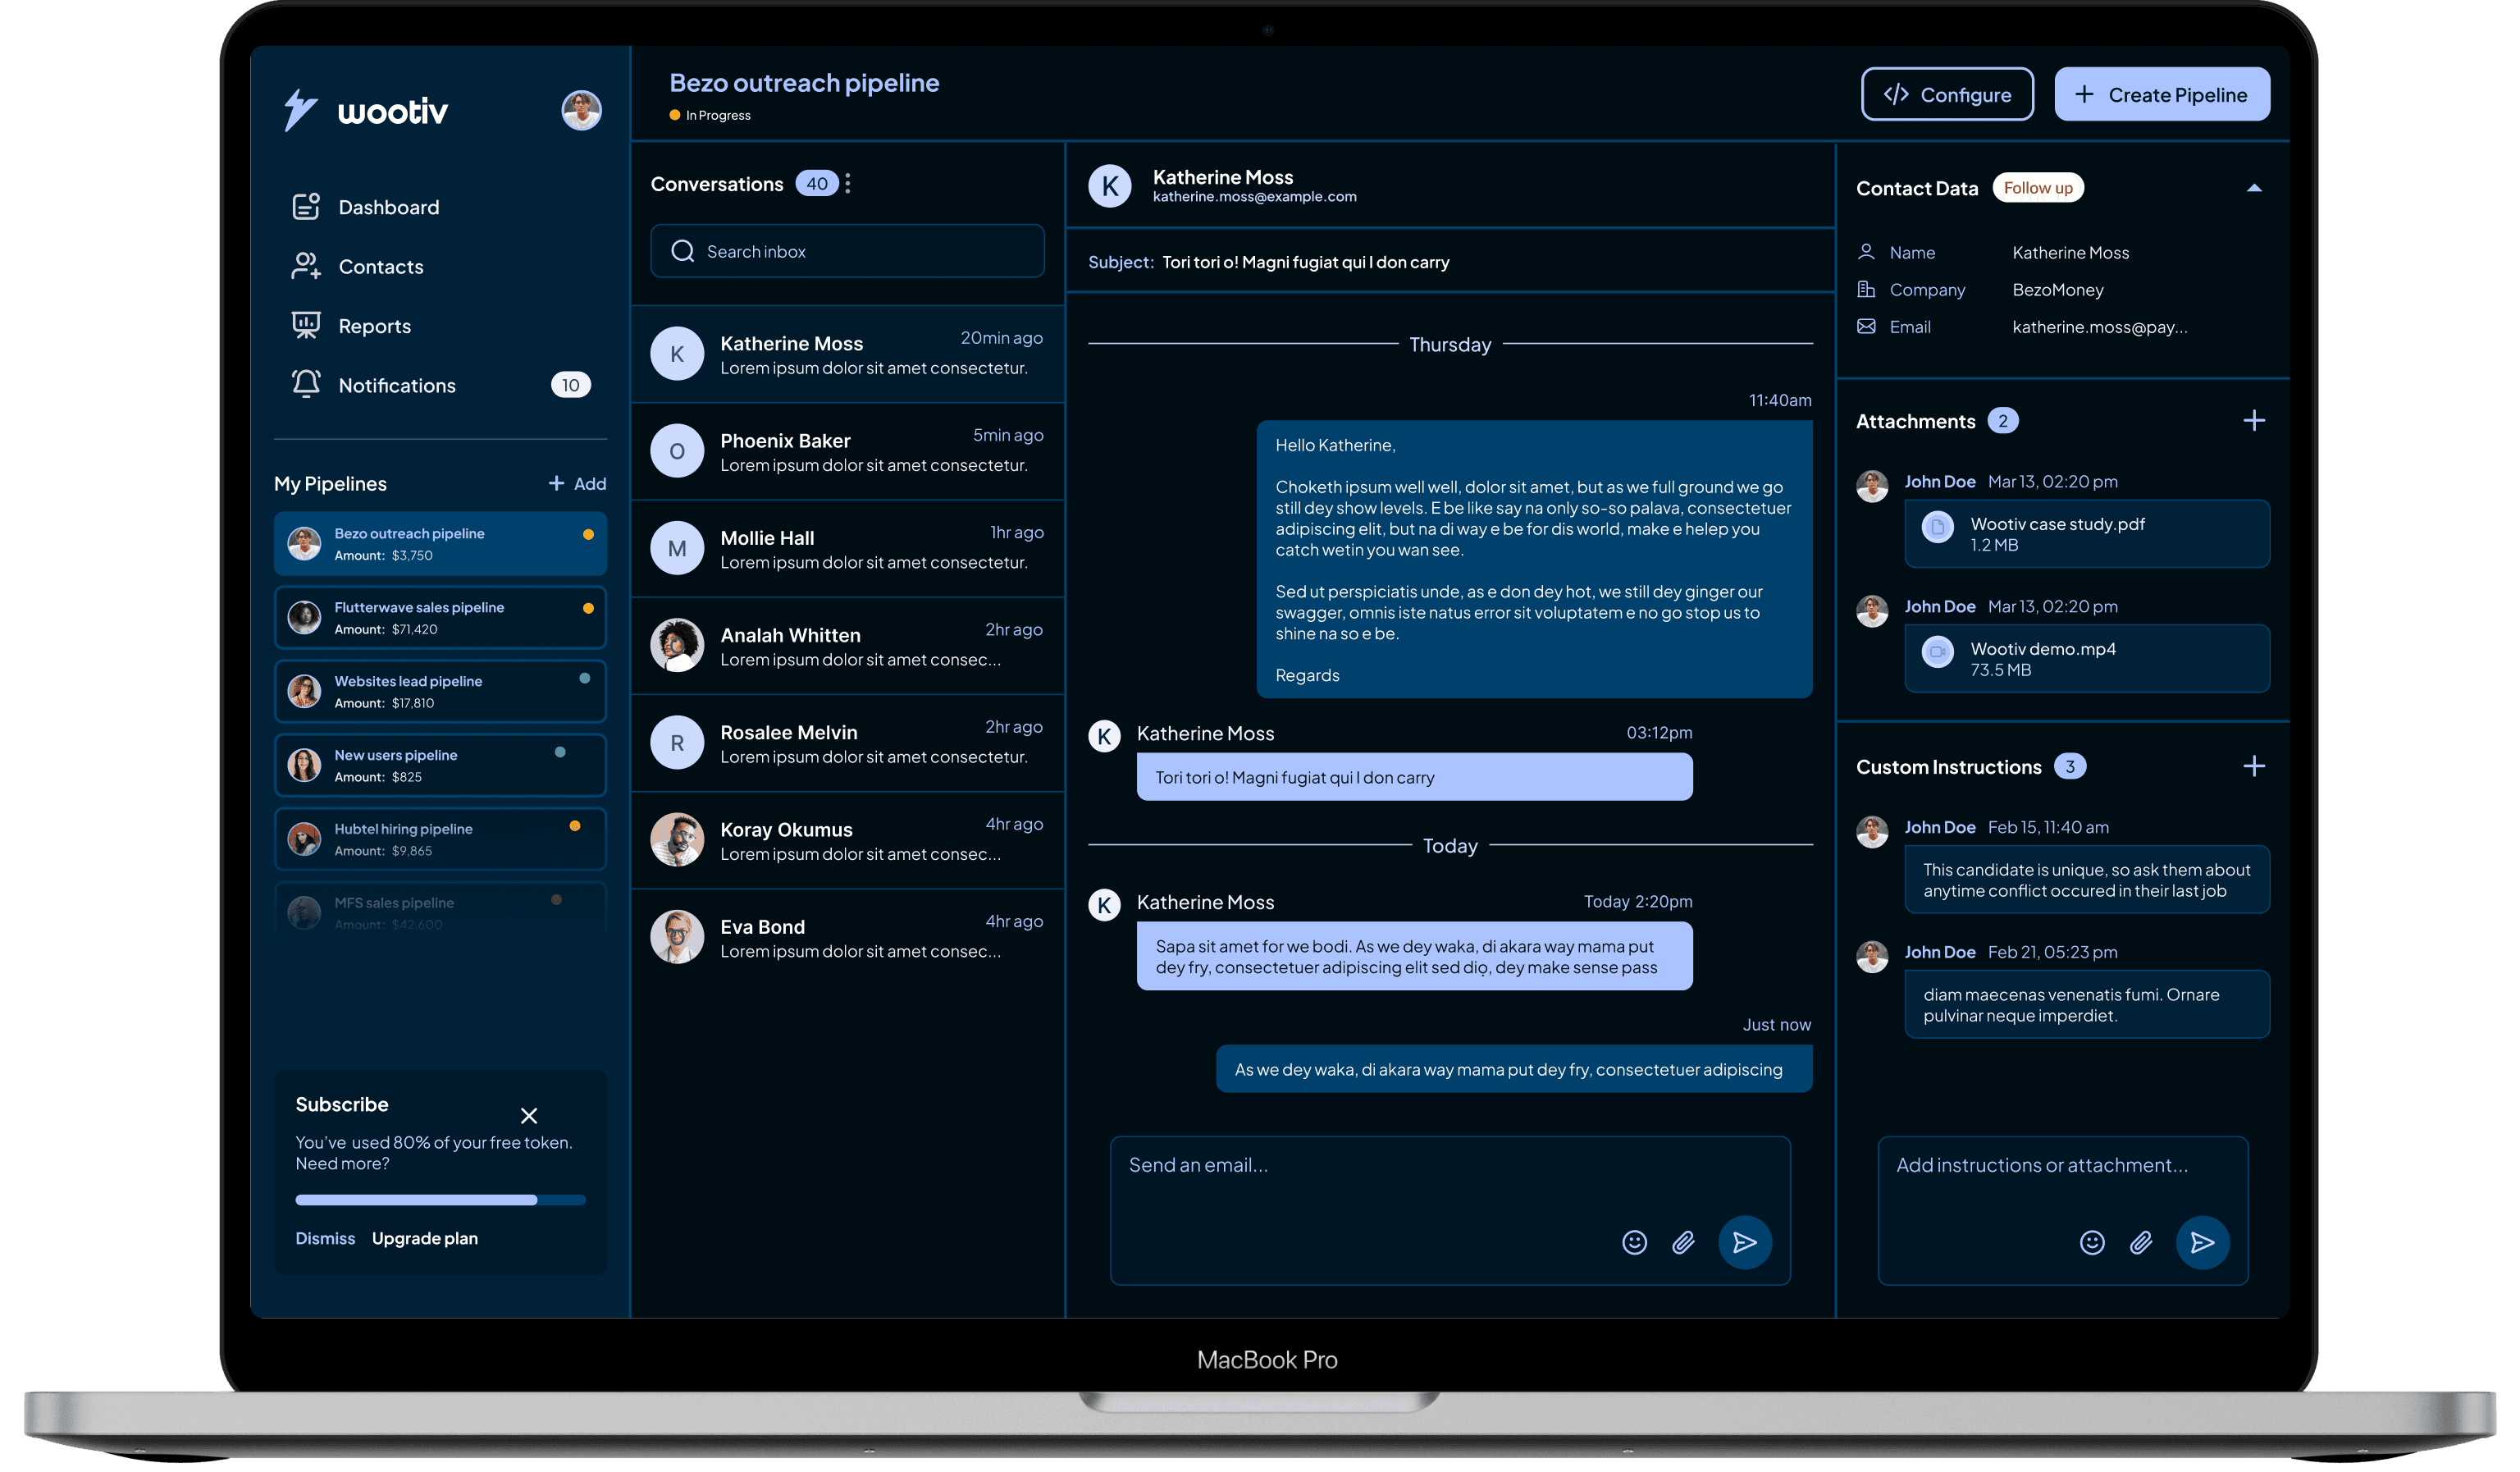Add a note via the Custom Instructions plus icon
2520x1472 pixels.
coord(2255,766)
